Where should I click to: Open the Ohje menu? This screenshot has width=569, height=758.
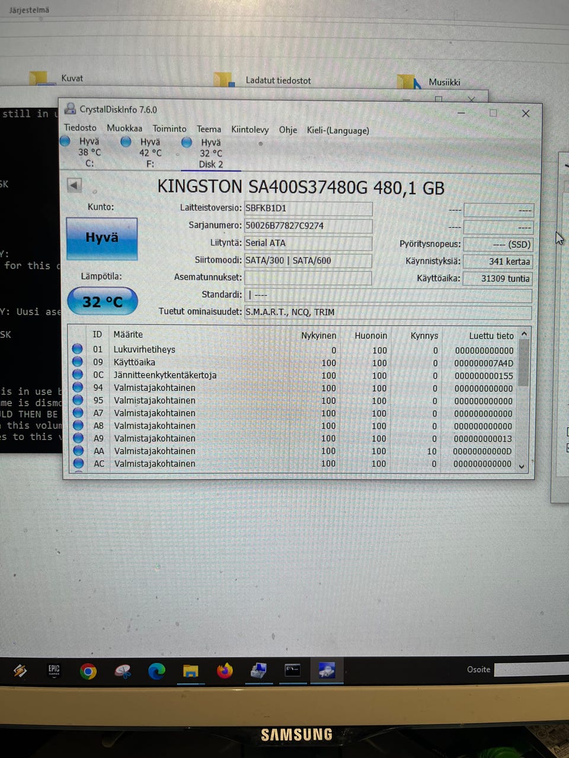pyautogui.click(x=288, y=130)
